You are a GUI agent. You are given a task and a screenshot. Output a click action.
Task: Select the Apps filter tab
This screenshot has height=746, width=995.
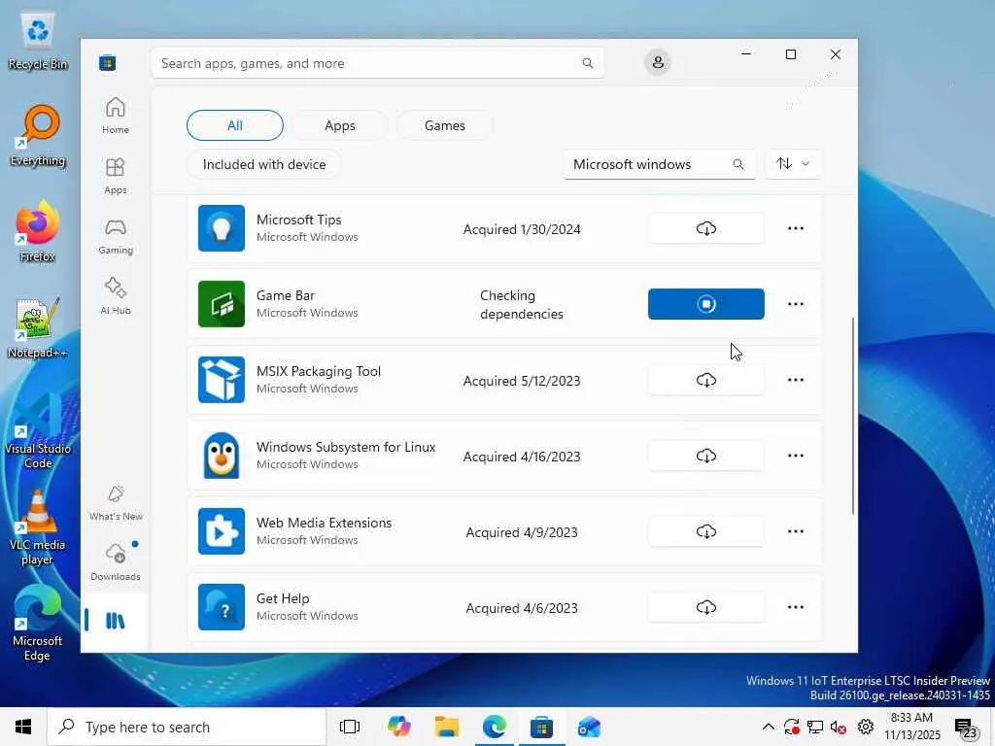coord(339,125)
